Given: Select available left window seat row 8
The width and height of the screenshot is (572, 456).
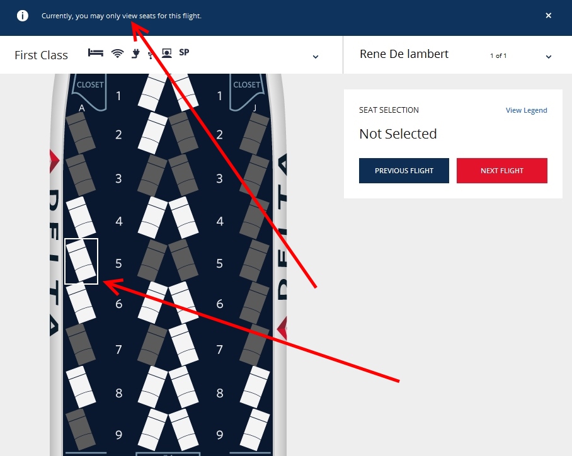Looking at the screenshot, I should pyautogui.click(x=81, y=387).
